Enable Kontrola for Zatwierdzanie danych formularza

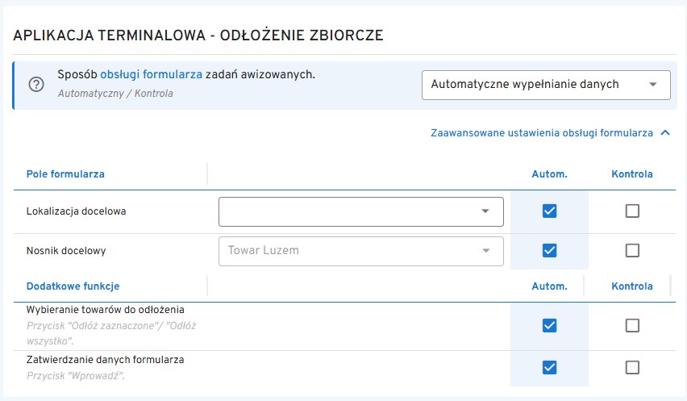[x=632, y=368]
